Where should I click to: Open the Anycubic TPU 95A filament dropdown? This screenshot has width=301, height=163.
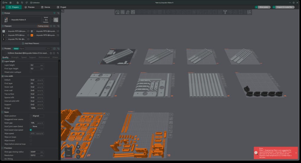[x=17, y=39]
